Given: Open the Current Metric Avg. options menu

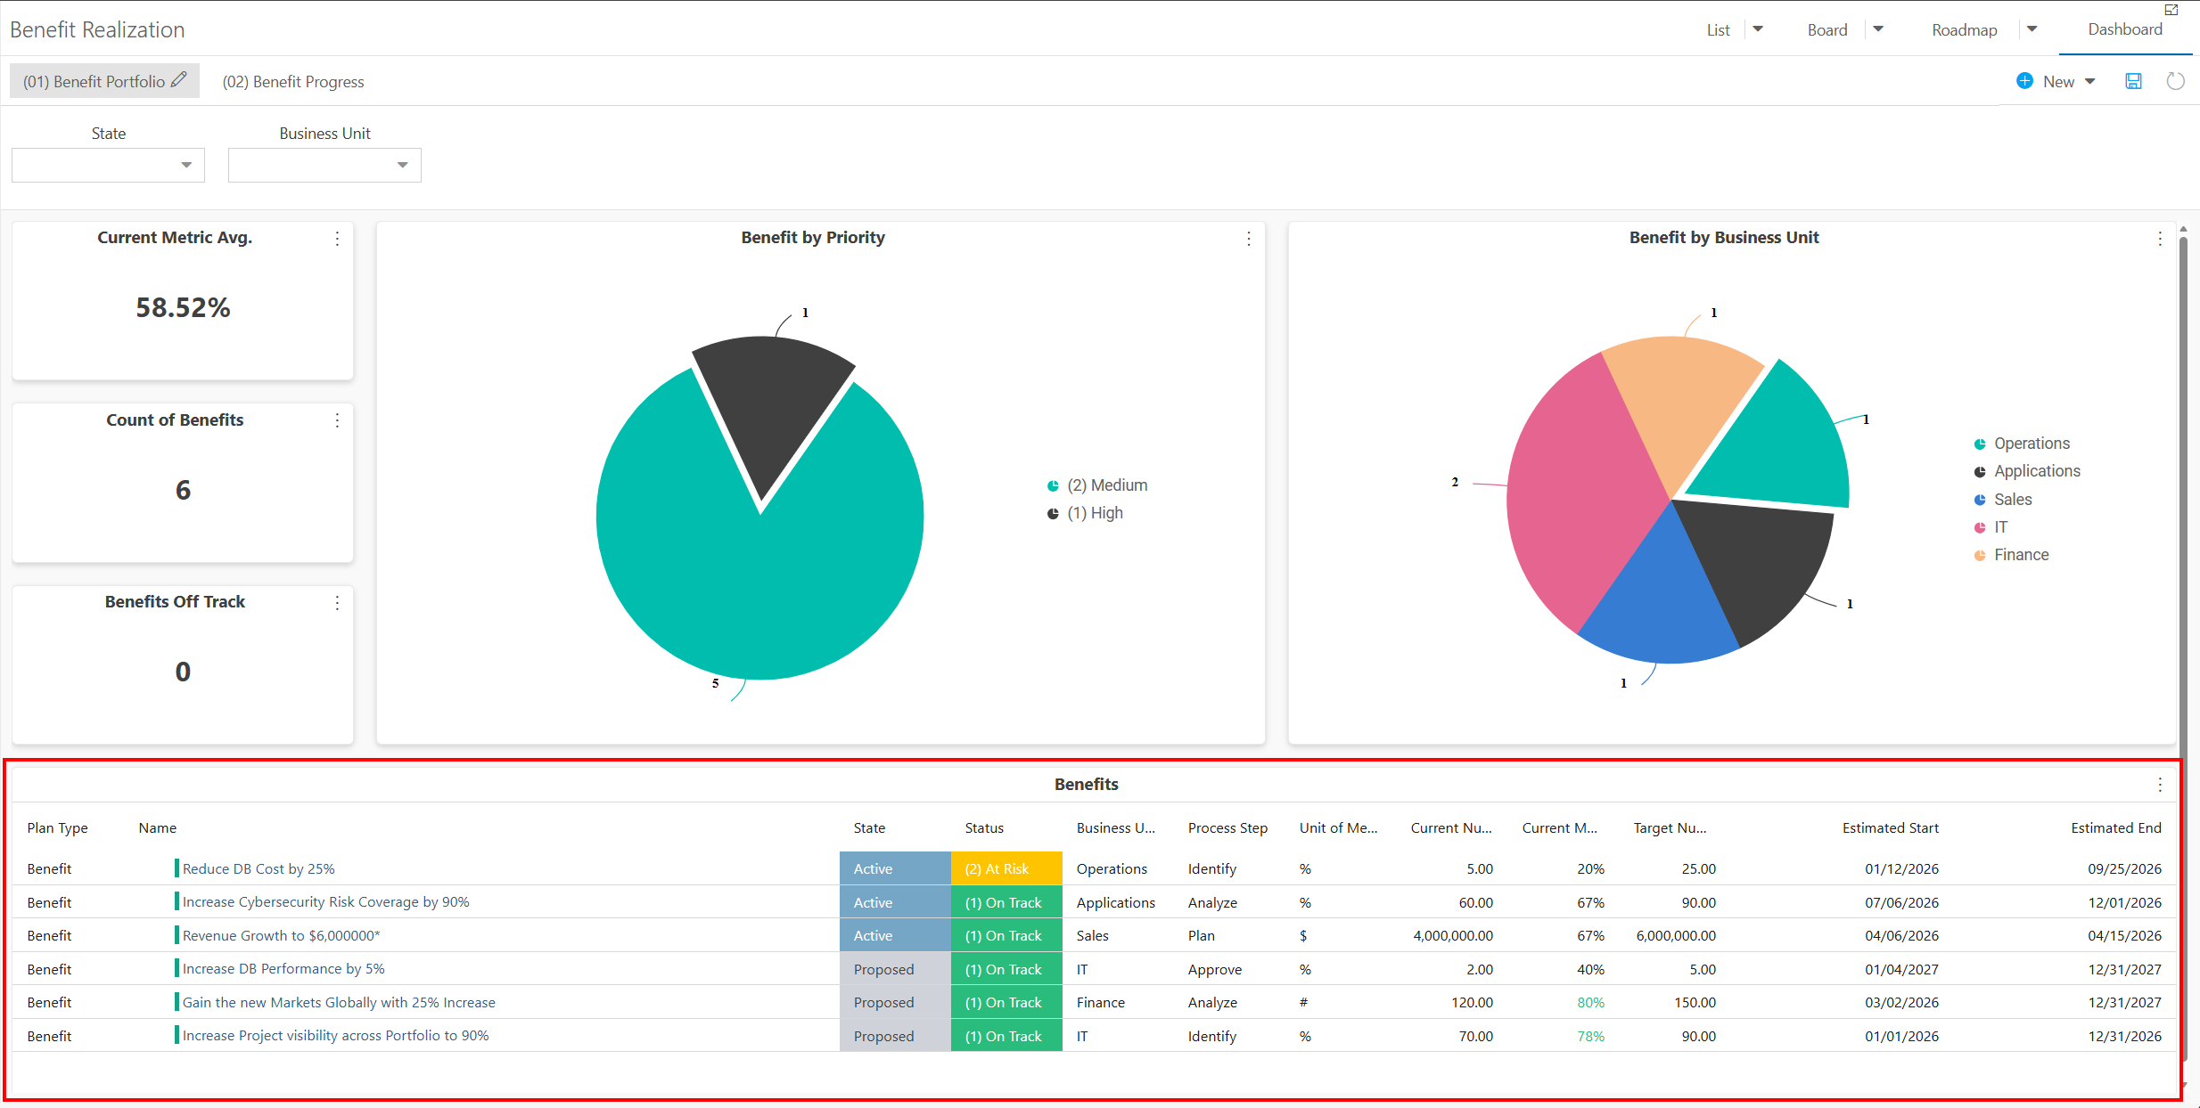Looking at the screenshot, I should [x=337, y=239].
